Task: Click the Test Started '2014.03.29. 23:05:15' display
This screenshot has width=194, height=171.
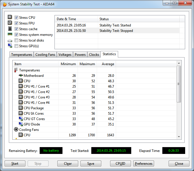Action: (x=111, y=151)
